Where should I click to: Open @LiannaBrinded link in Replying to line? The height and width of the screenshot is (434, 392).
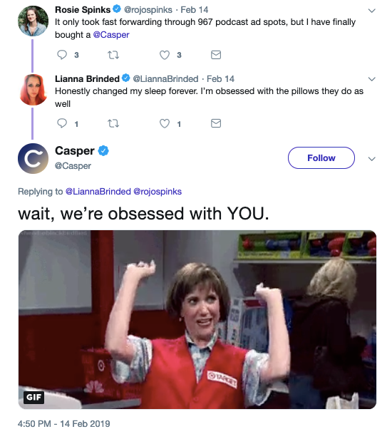click(98, 192)
